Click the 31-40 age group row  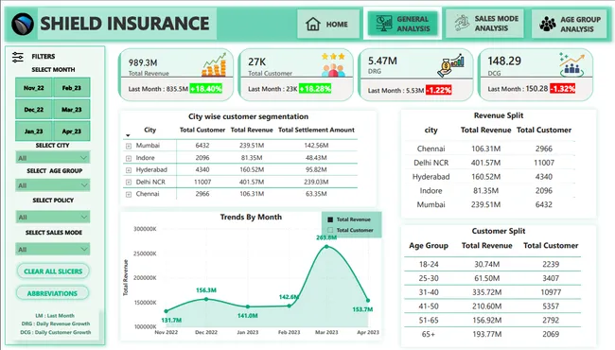point(492,292)
